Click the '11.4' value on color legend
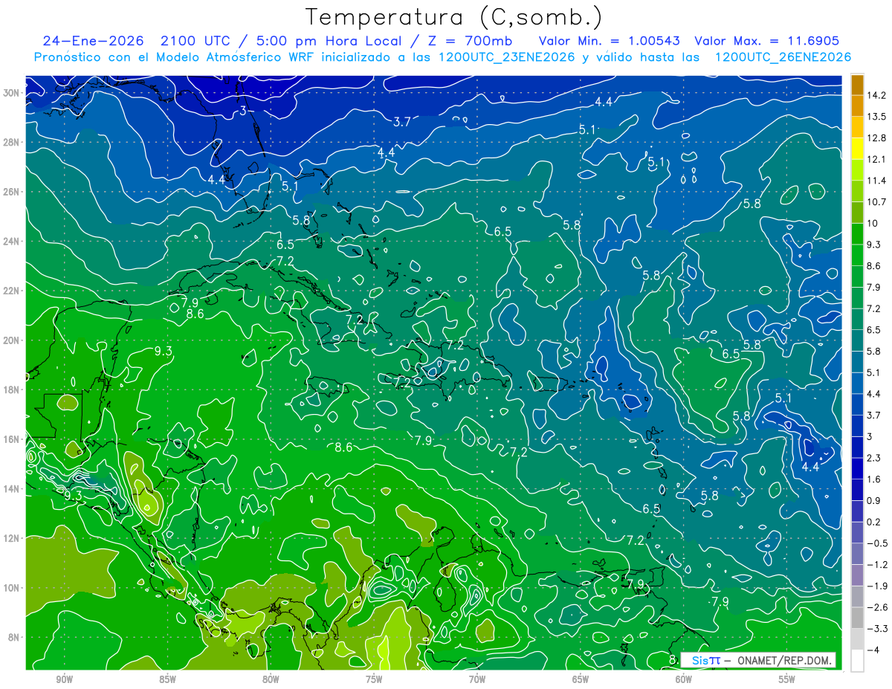 pyautogui.click(x=878, y=181)
